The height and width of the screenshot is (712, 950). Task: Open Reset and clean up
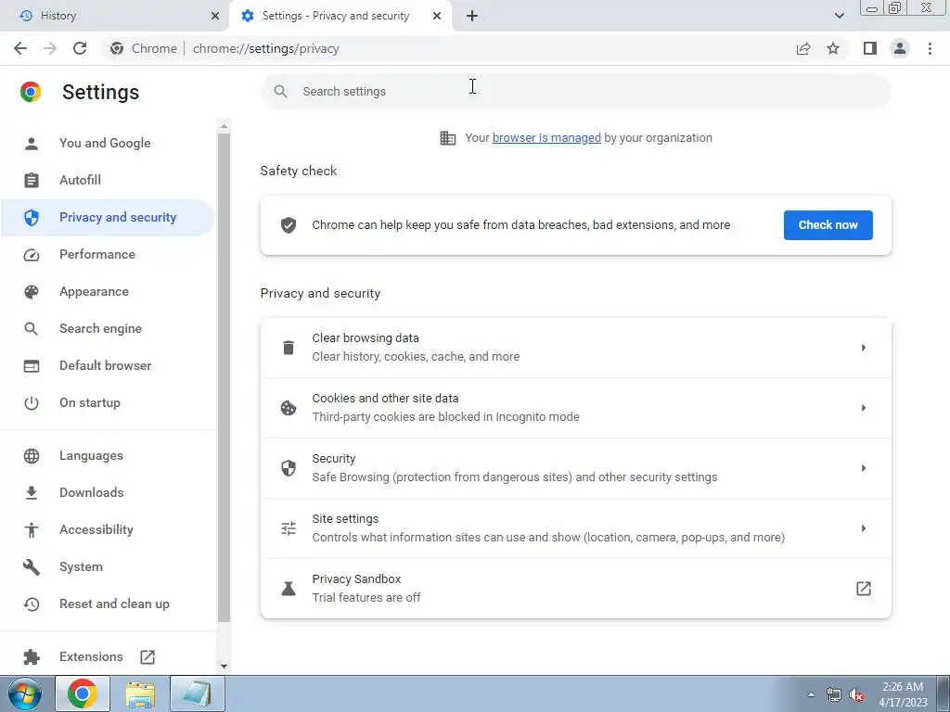pos(108,604)
